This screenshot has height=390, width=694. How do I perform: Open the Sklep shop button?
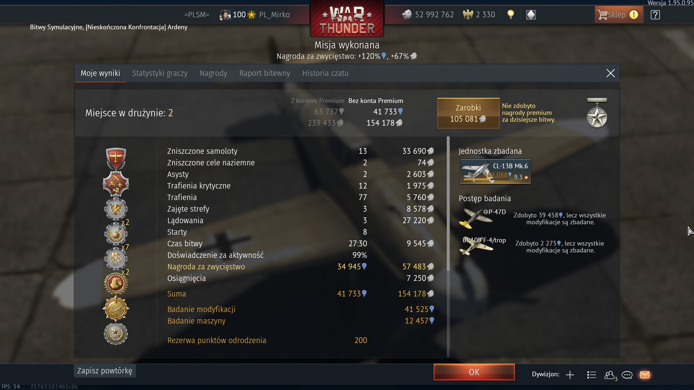coord(619,15)
